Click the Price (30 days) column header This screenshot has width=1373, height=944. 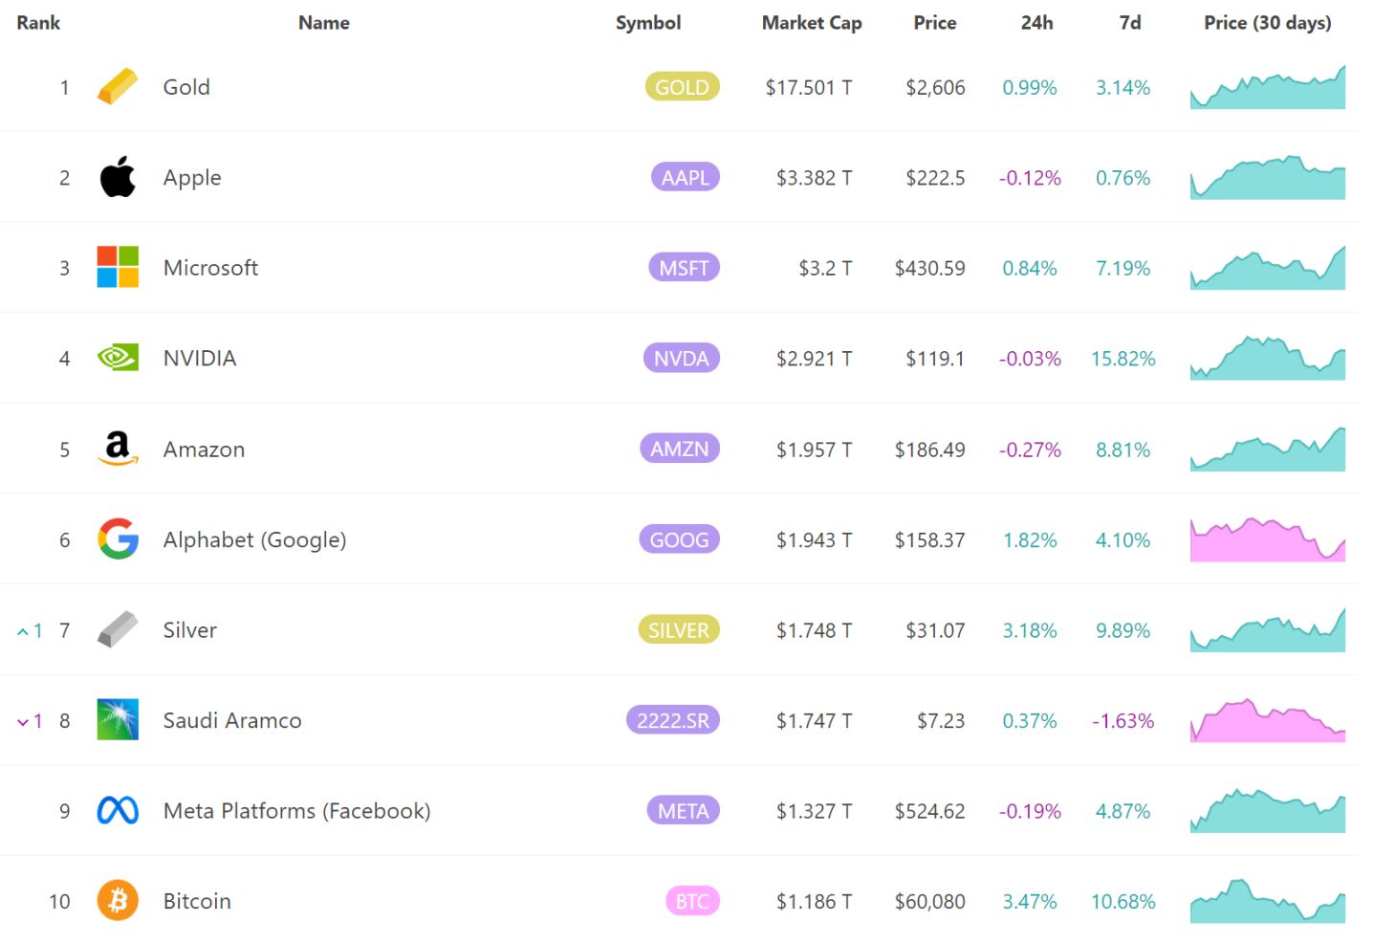pos(1268,23)
